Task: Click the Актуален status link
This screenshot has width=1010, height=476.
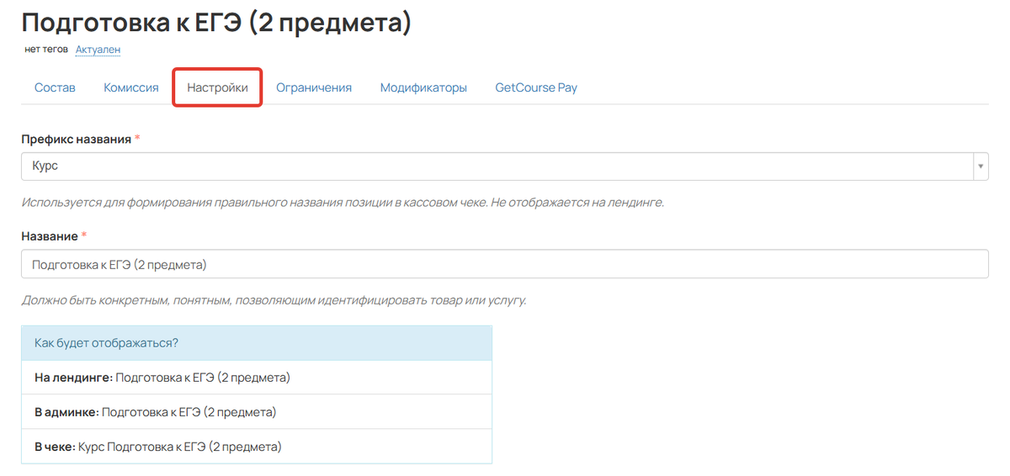Action: (98, 50)
